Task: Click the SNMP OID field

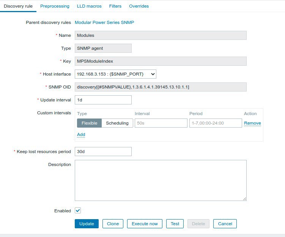Action: point(161,87)
